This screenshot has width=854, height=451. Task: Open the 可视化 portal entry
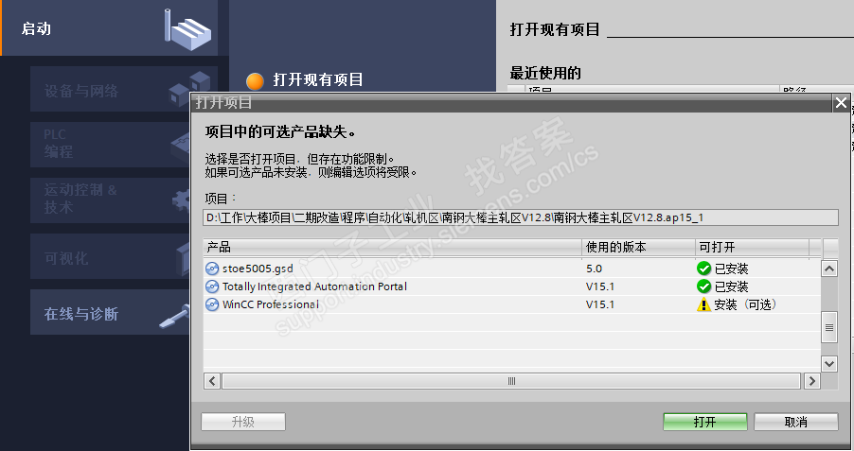(x=110, y=256)
